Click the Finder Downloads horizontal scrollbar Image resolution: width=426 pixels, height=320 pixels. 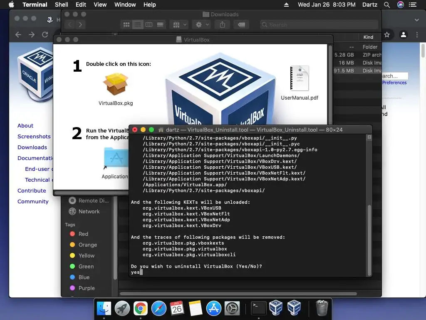point(238,294)
